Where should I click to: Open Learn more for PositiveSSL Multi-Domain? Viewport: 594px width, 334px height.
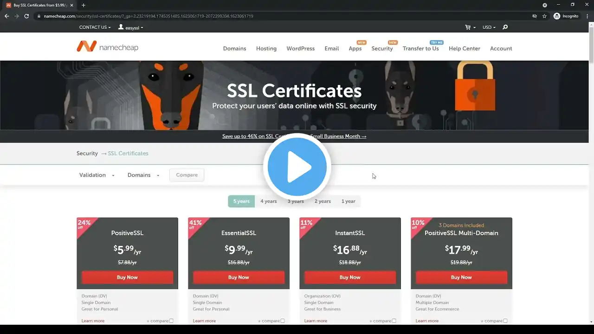coord(427,321)
